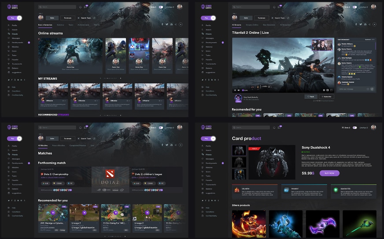384x239 pixels.
Task: Open Dota 2: Championship forthcoming match card
Action: (x=65, y=180)
